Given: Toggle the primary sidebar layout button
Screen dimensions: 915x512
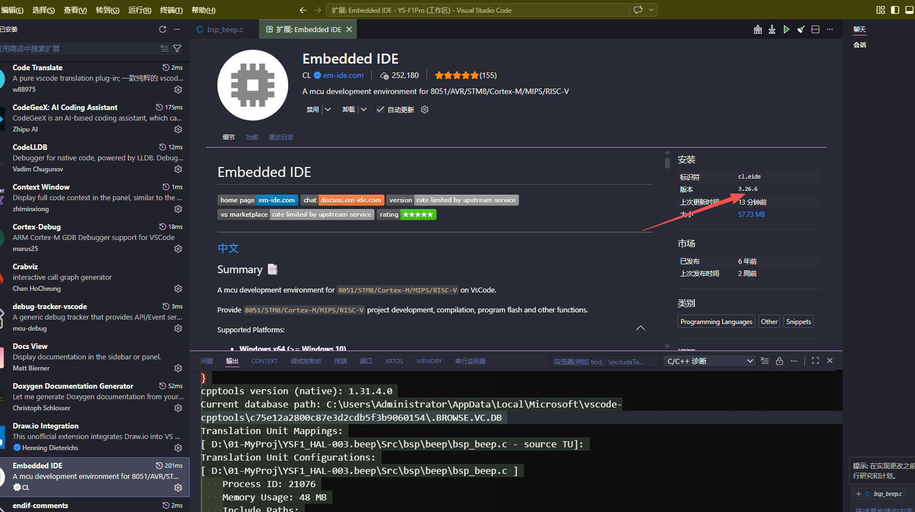Looking at the screenshot, I should 895,10.
